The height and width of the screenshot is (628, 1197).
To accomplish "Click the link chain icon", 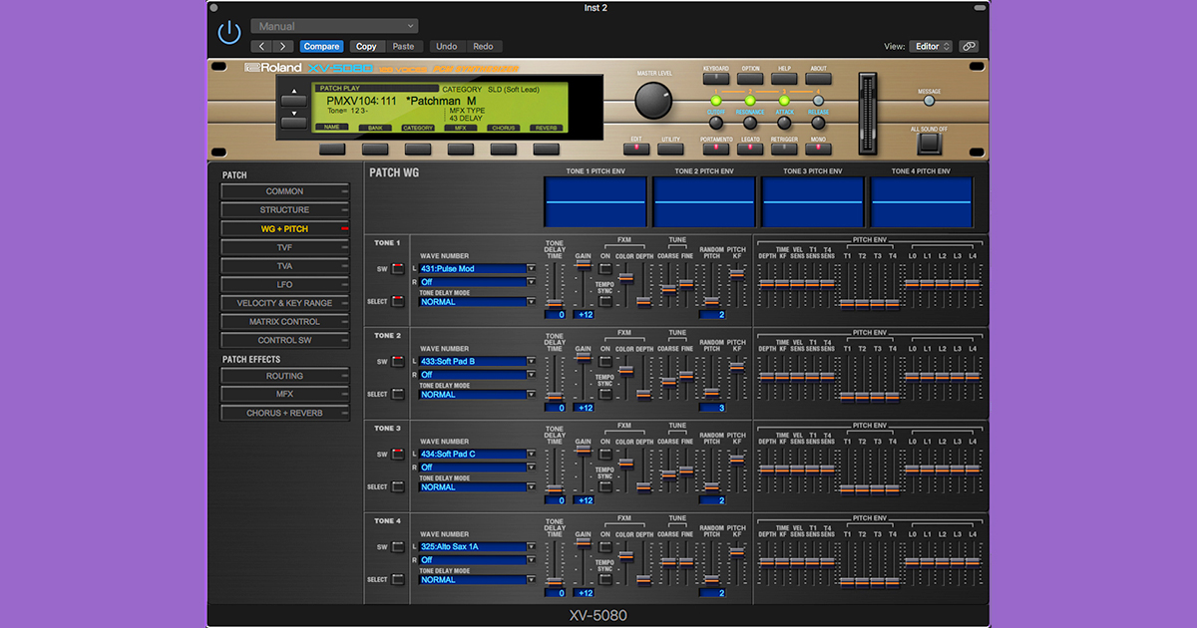I will (x=969, y=46).
